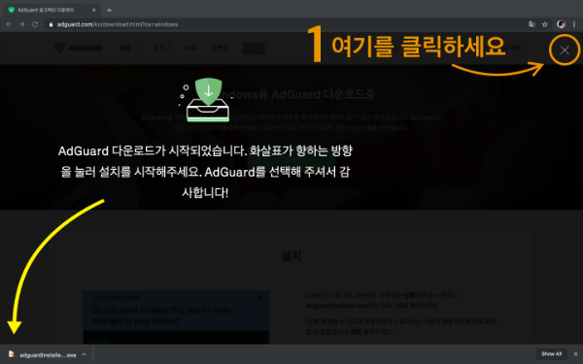Click the address bar lock icon
The image size is (583, 364).
(x=51, y=24)
